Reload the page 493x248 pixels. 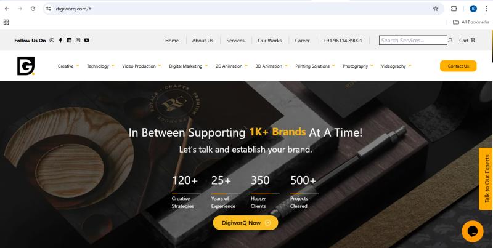click(33, 9)
